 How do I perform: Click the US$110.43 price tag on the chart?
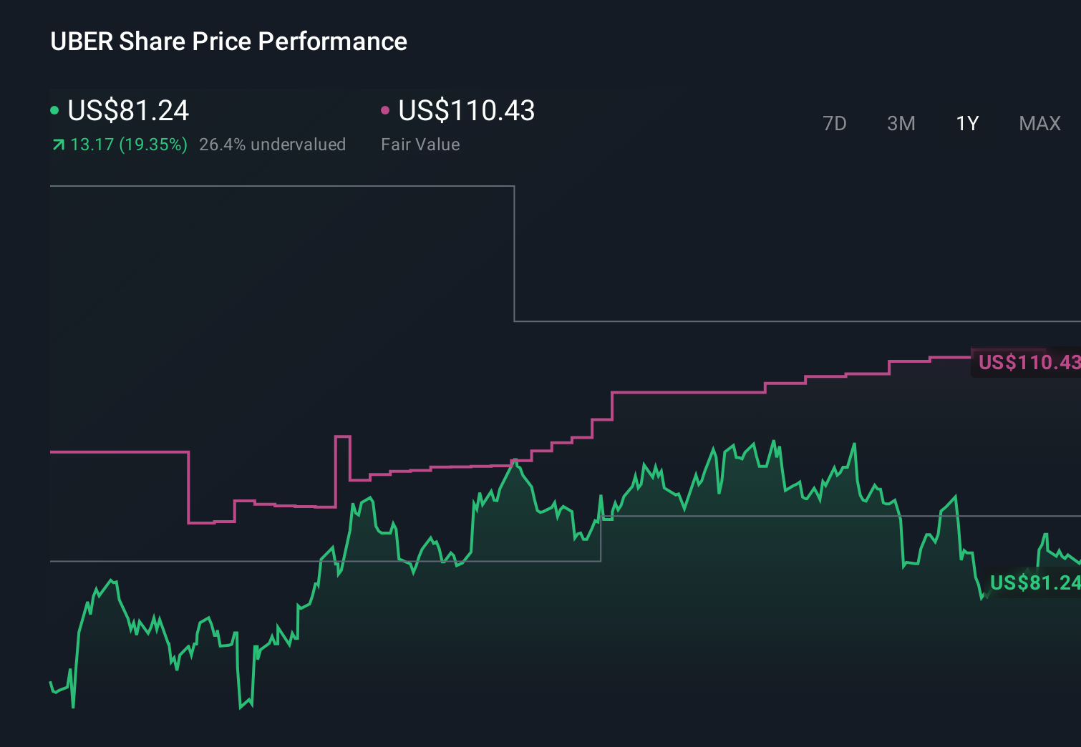(x=1025, y=363)
